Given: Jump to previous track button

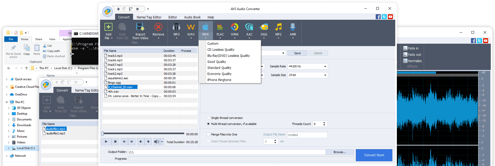Looking at the screenshot, I should click(124, 142).
